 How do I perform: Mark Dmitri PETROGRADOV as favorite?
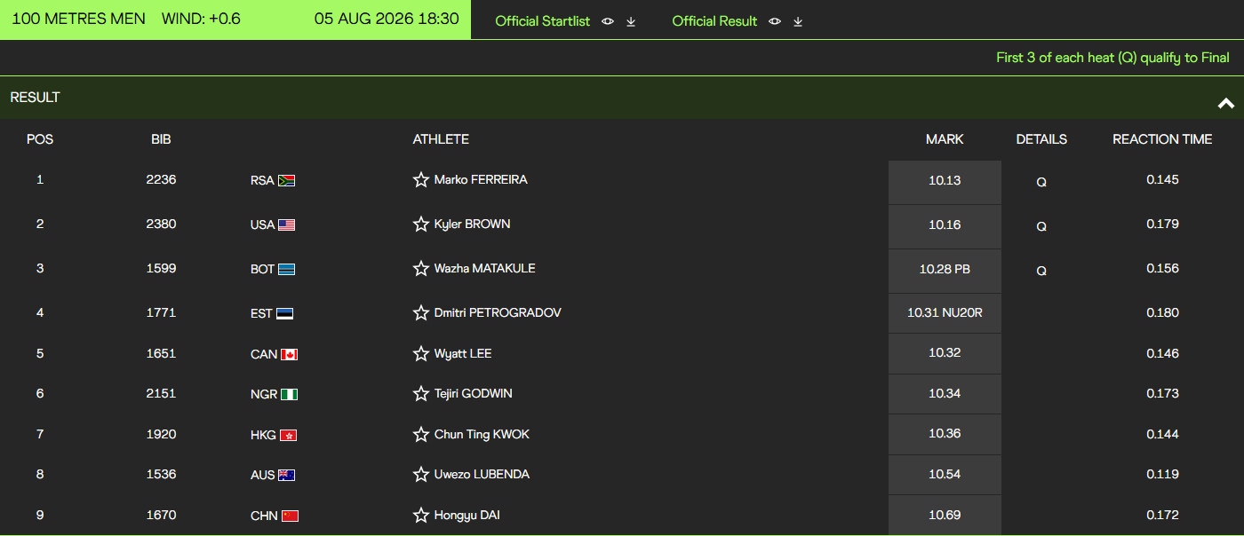point(421,313)
